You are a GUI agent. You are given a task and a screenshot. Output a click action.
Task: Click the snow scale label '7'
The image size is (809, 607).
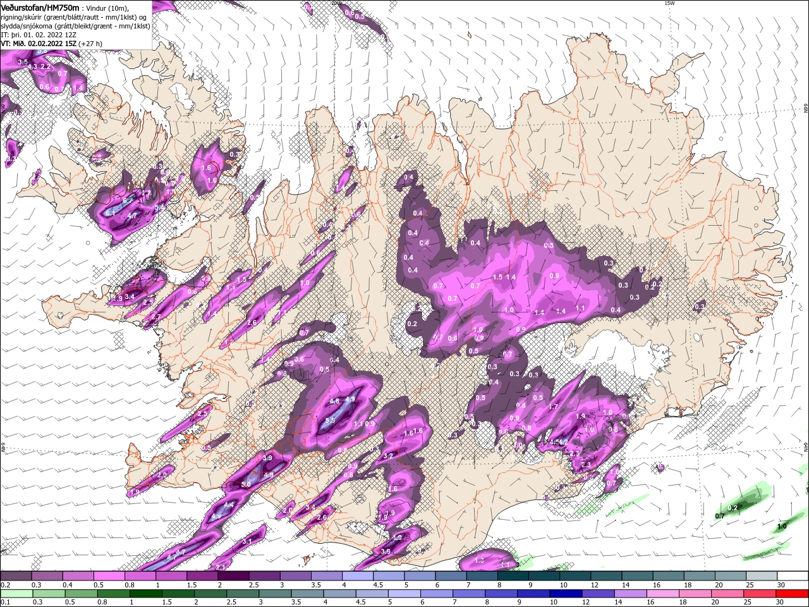click(x=467, y=585)
